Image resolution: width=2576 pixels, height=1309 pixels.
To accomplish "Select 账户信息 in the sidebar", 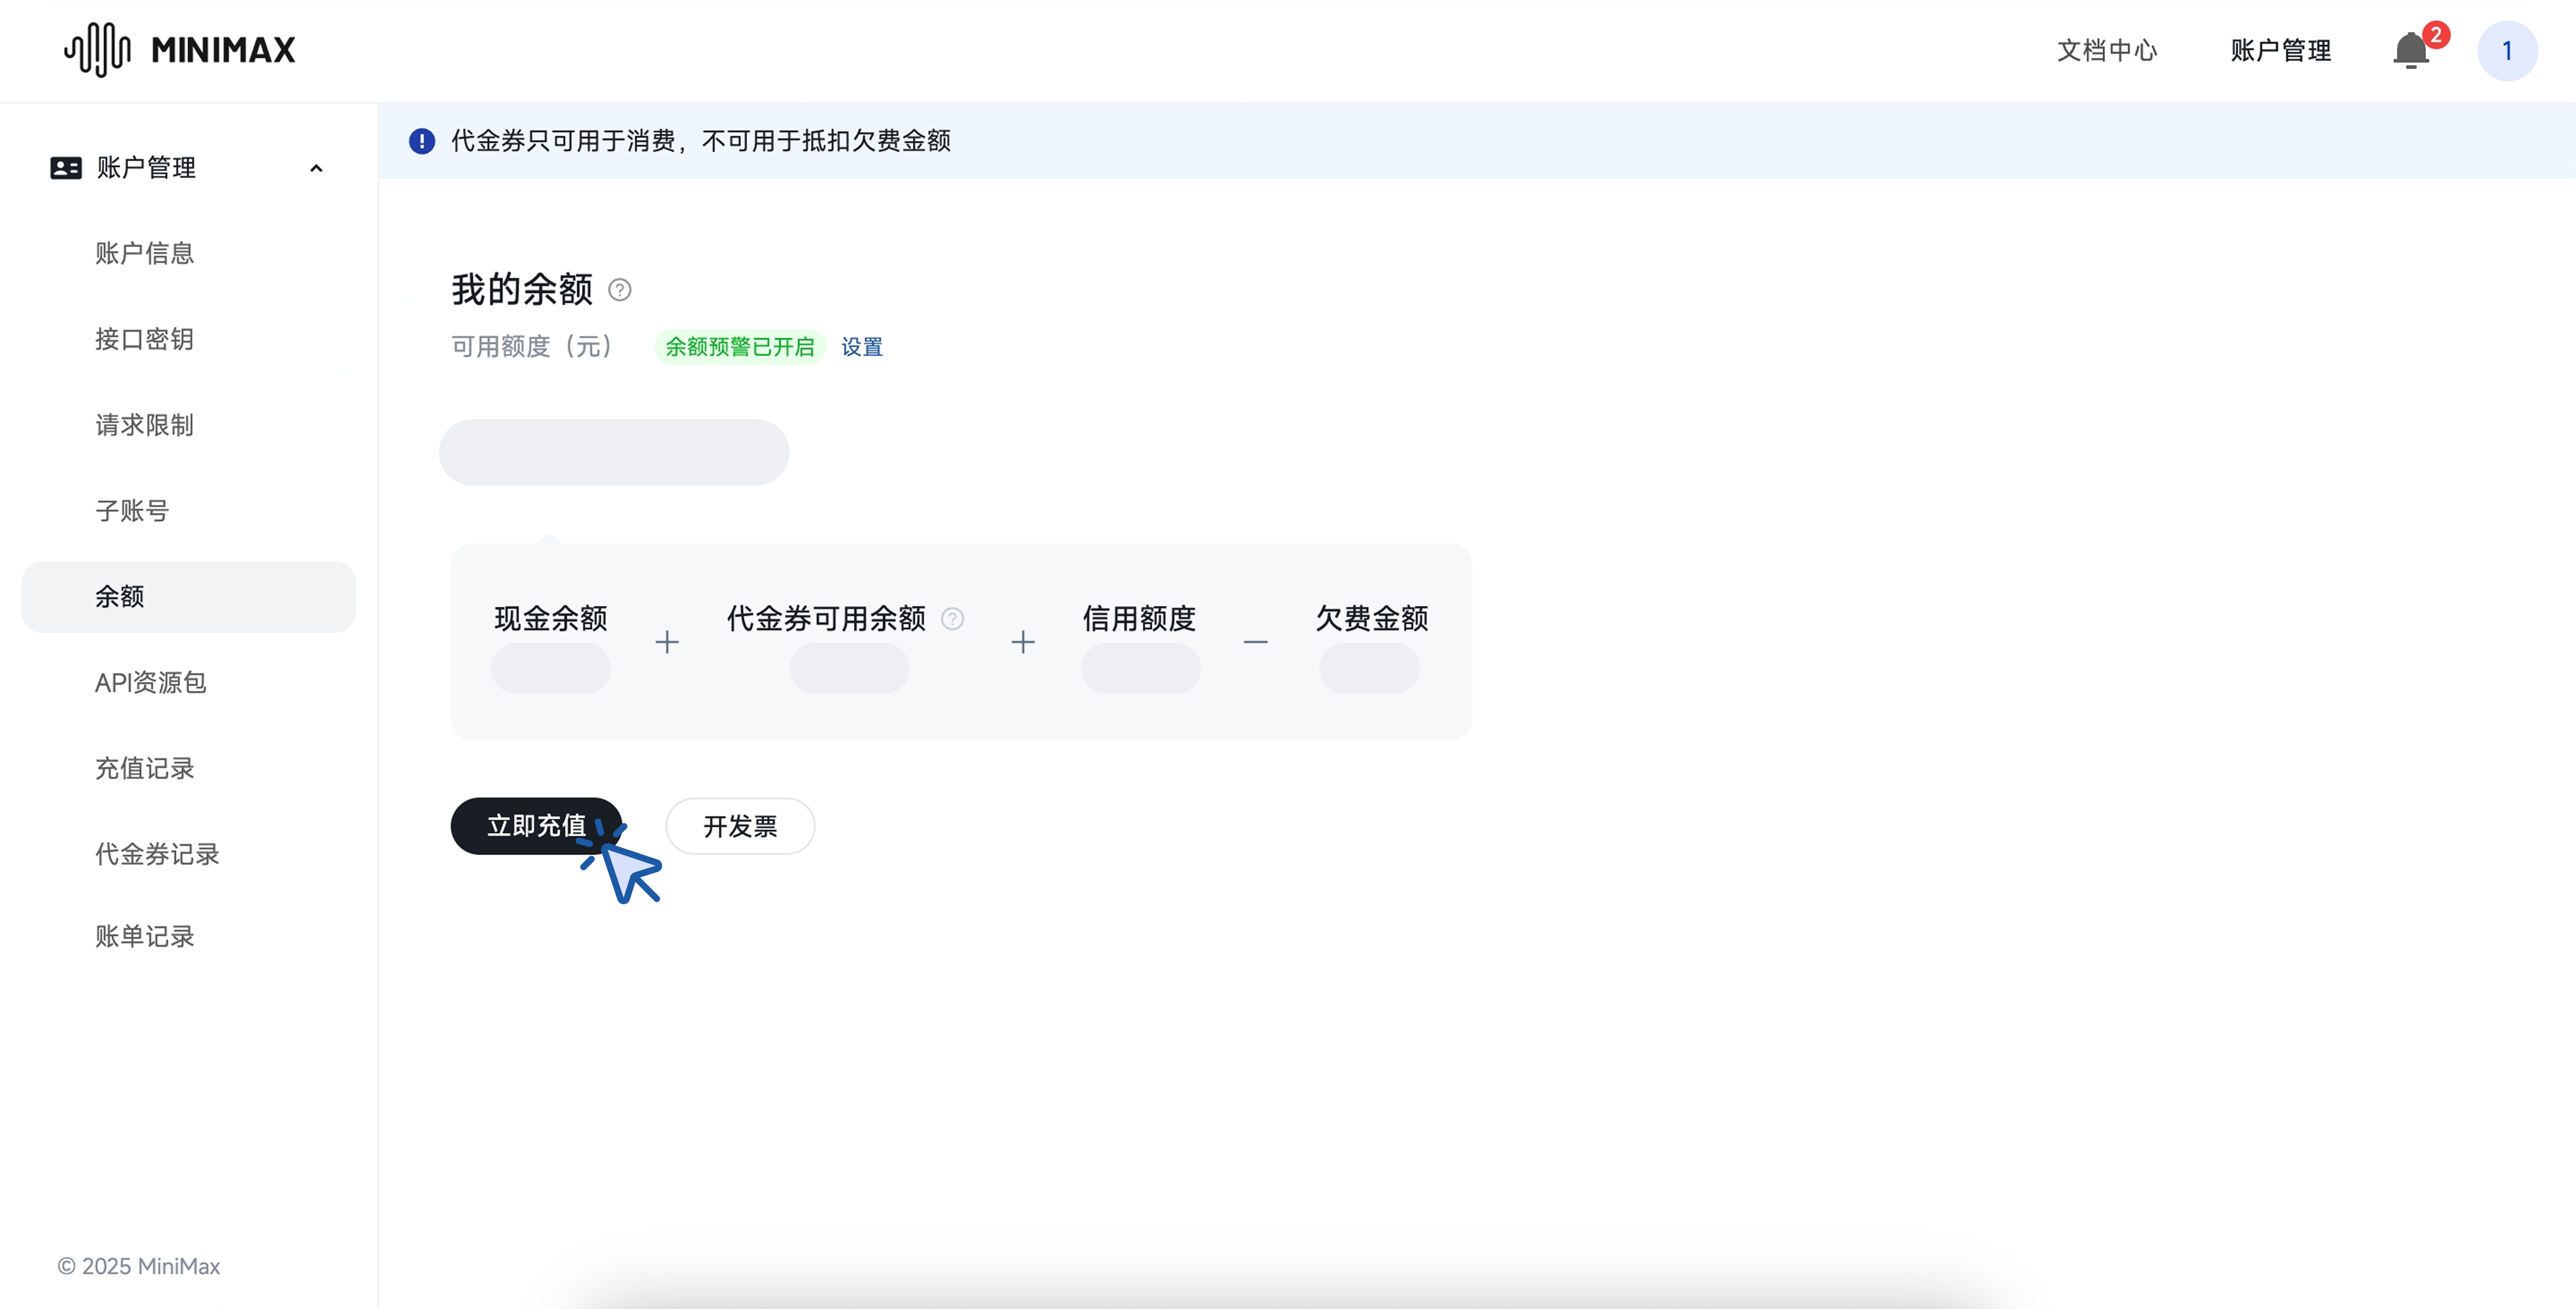I will click(144, 253).
